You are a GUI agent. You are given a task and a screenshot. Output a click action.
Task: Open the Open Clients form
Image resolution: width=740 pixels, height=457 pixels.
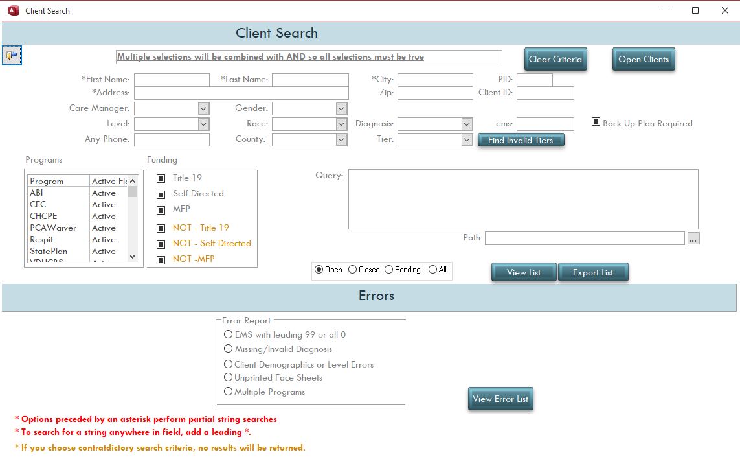click(x=644, y=59)
